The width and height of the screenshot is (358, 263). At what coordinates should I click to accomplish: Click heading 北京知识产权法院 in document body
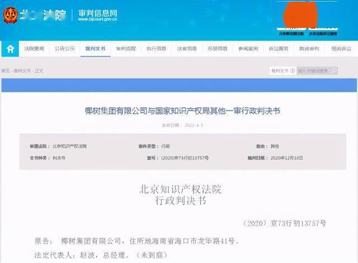[x=180, y=189]
